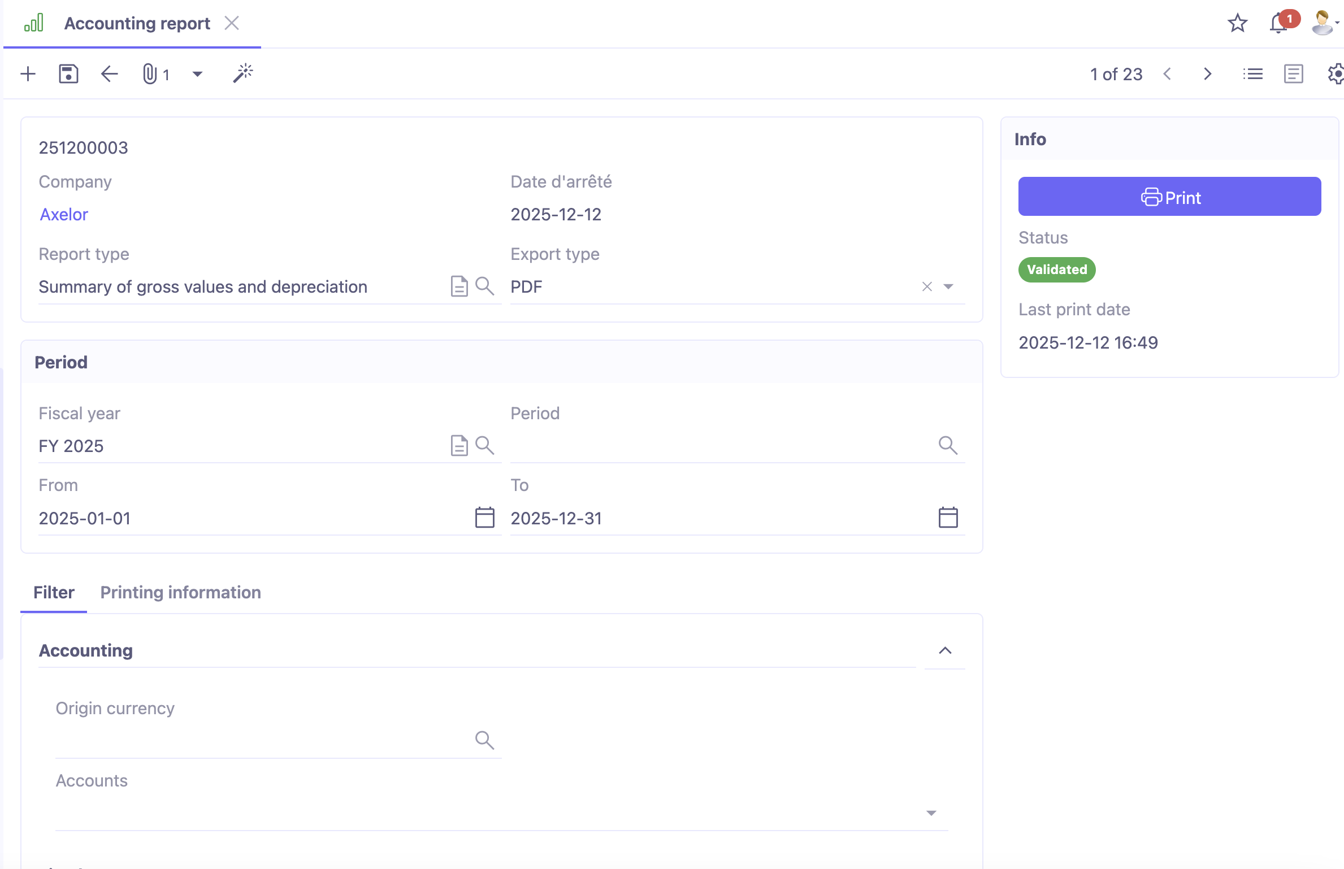Go to next record chevron
Image resolution: width=1344 pixels, height=869 pixels.
click(x=1208, y=74)
